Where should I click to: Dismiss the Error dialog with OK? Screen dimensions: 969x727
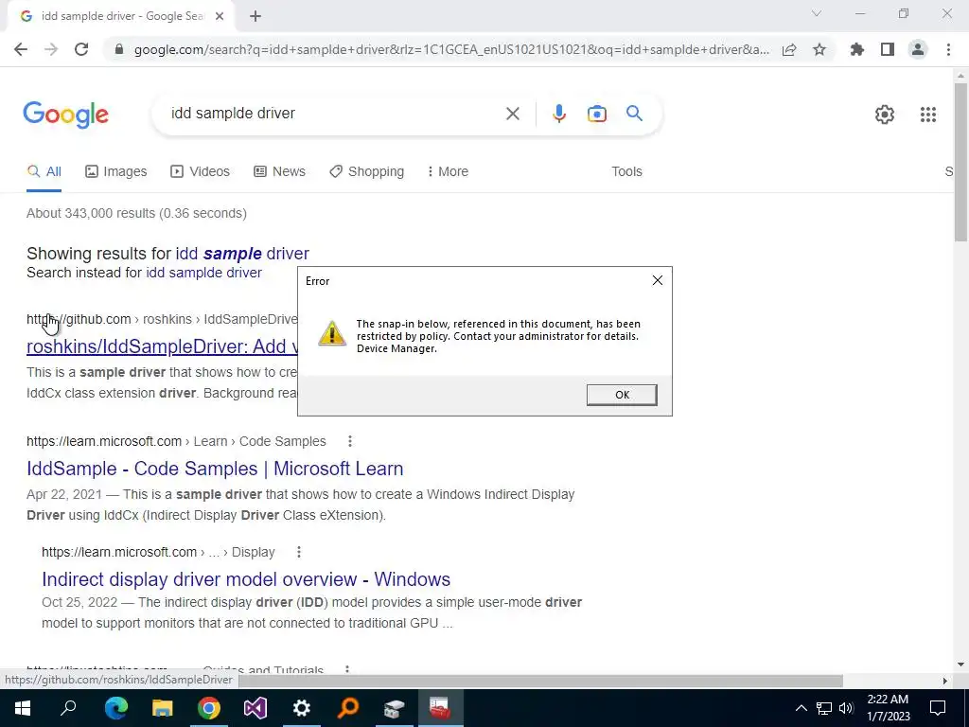tap(622, 395)
